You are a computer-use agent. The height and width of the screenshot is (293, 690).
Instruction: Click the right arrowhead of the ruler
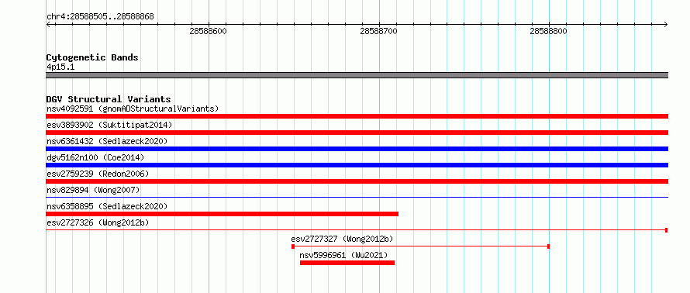pos(666,24)
